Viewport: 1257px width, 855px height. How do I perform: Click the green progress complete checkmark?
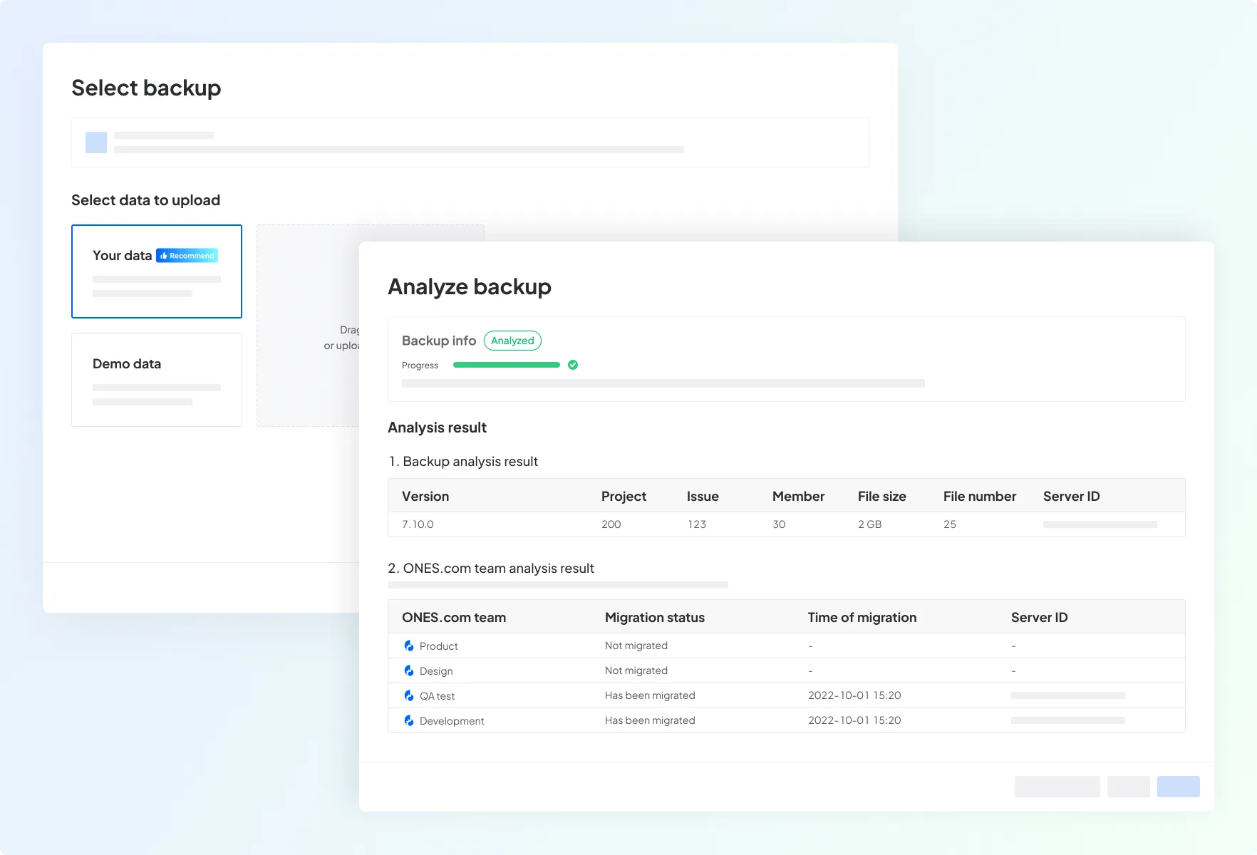click(573, 365)
